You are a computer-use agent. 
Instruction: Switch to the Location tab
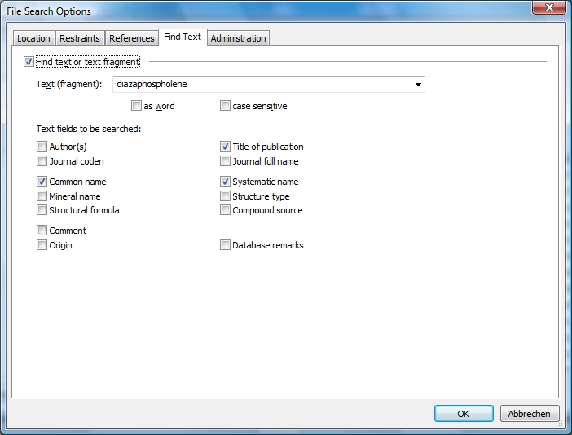click(x=33, y=38)
